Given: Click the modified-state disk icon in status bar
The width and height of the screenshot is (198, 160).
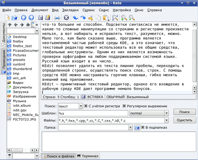Looking at the screenshot, I should coord(83,97).
